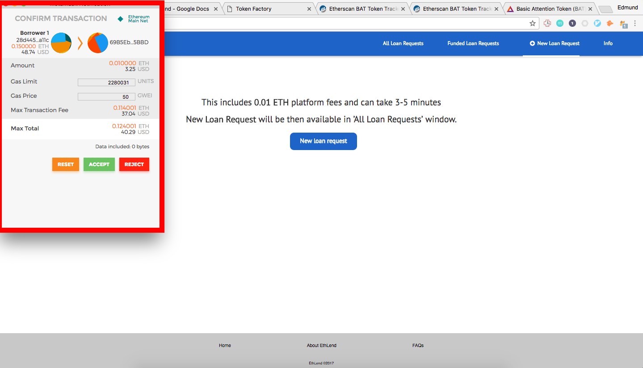Edit the Gas Price field
643x368 pixels.
106,97
